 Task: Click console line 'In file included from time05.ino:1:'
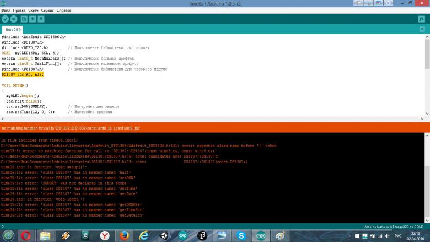click(39, 141)
